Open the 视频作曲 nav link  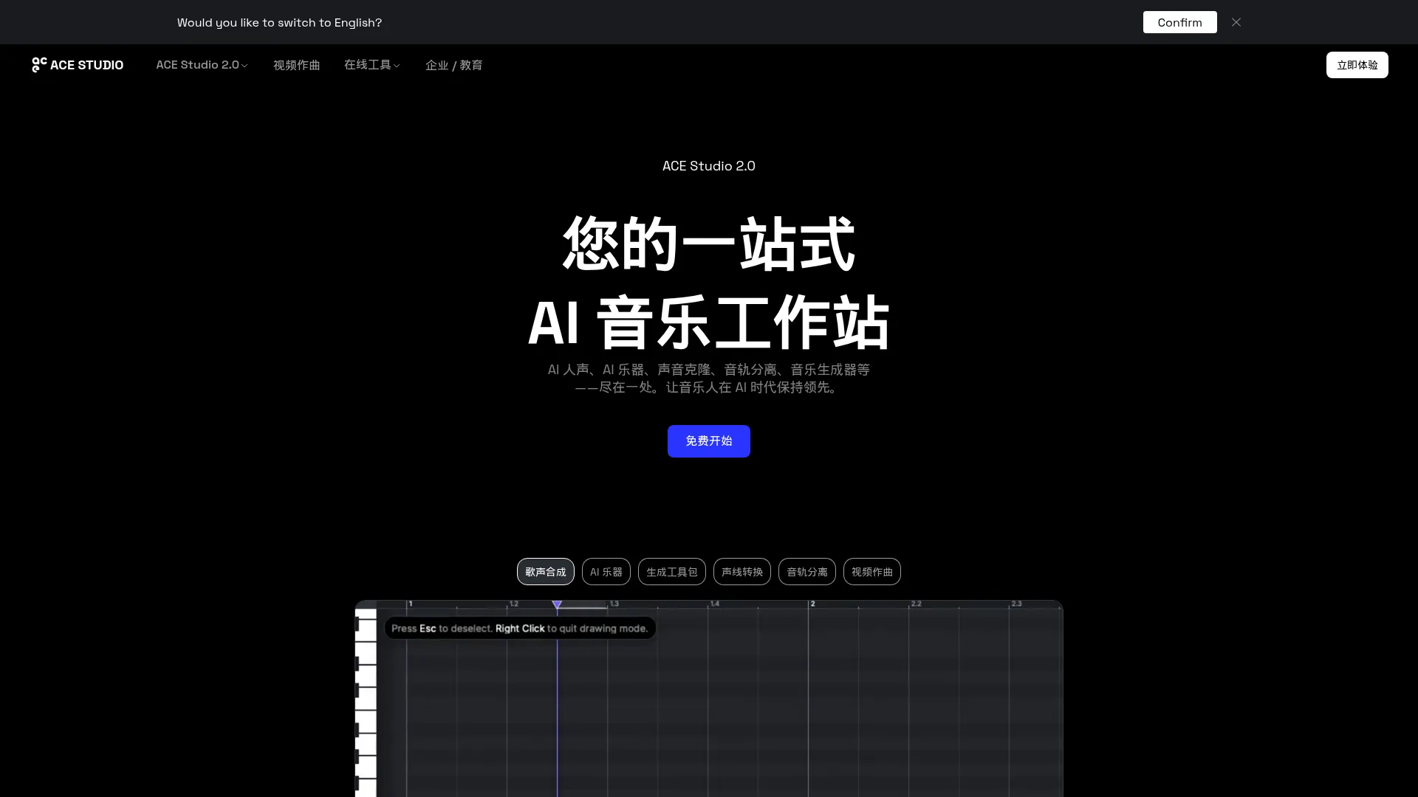click(x=296, y=65)
